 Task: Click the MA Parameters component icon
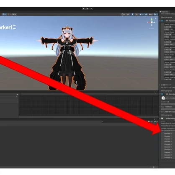coord(162,21)
